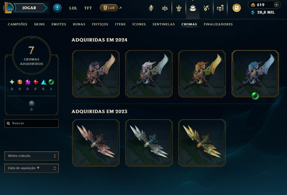Click the gold round play badge icon
The height and width of the screenshot is (195, 287).
(x=237, y=8)
